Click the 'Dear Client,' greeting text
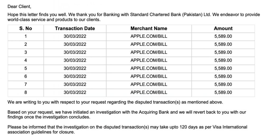Screen dimensions: 271x137 pos(19,7)
